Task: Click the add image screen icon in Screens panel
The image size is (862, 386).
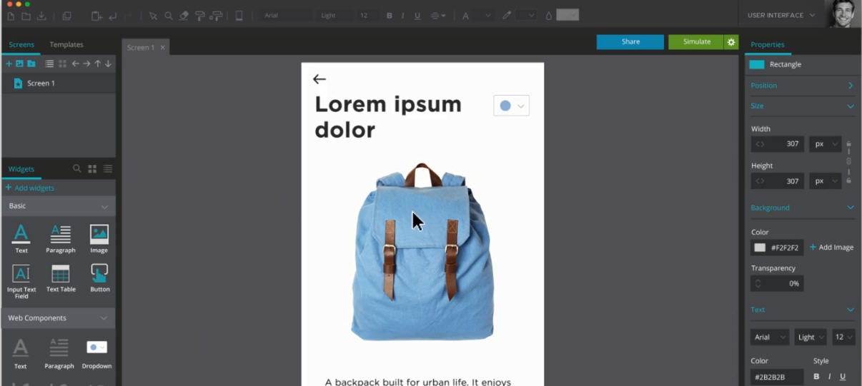Action: [x=19, y=64]
